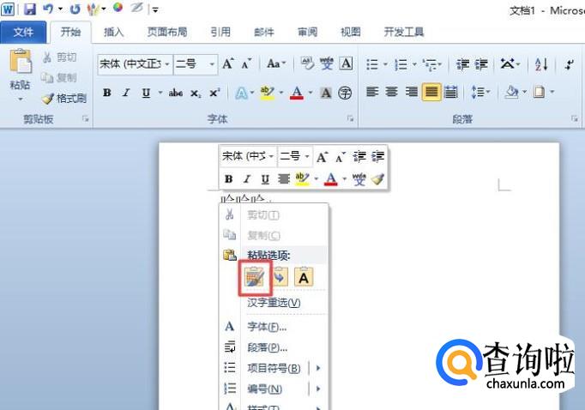Switch to 审阅 Review tab
585x410 pixels.
click(307, 32)
